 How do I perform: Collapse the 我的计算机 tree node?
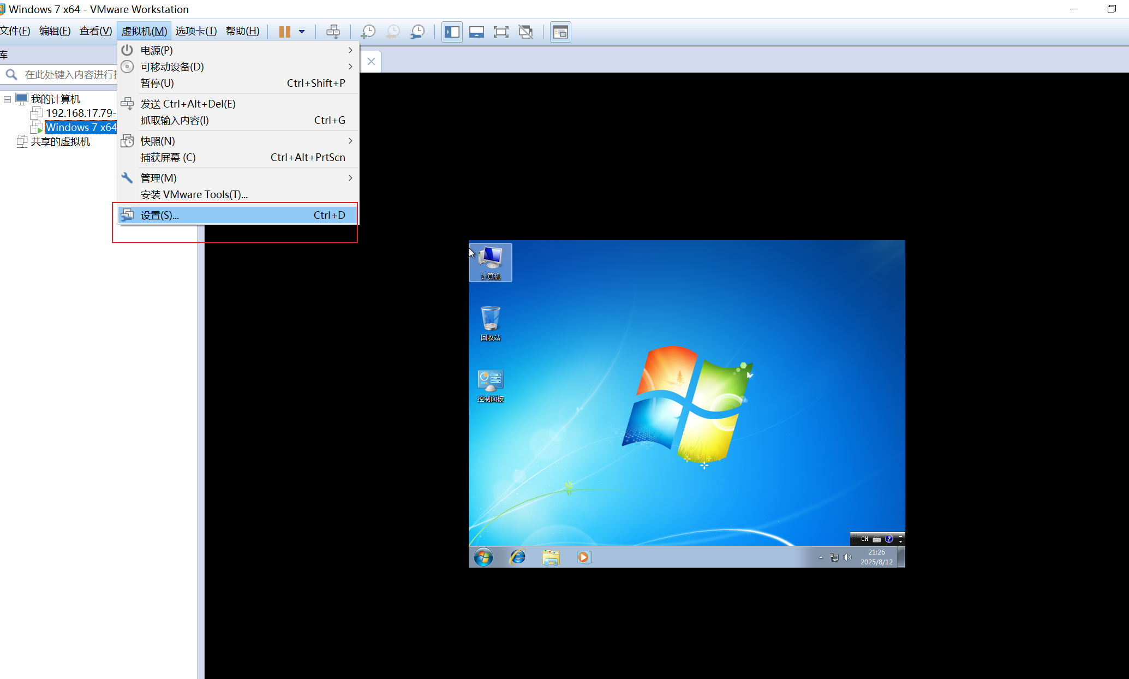tap(7, 99)
